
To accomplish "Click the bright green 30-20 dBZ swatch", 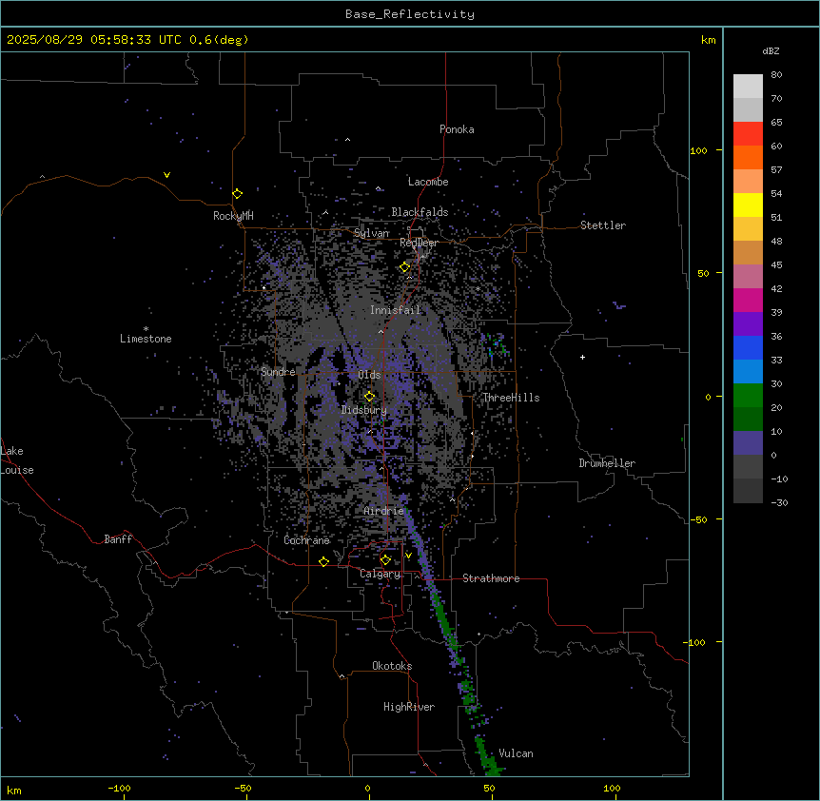I will click(x=748, y=396).
